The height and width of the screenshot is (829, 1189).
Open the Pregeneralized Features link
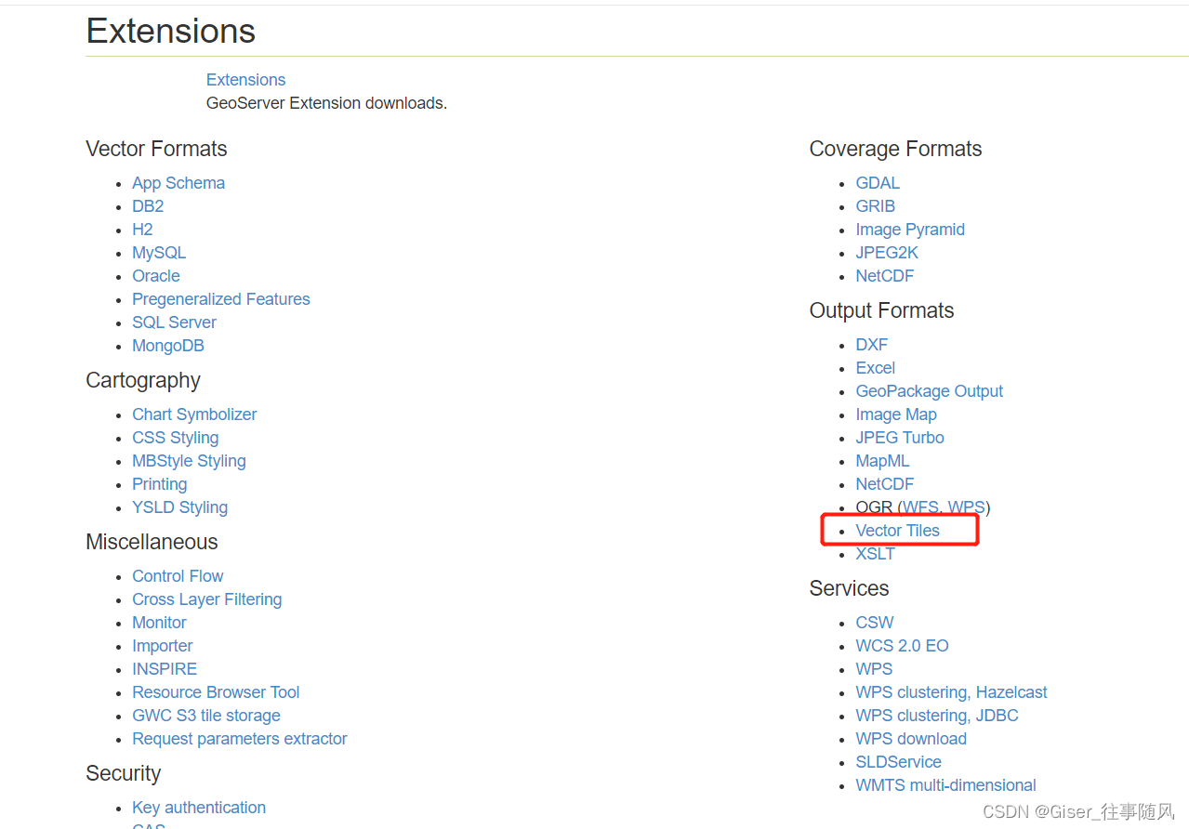(x=220, y=299)
